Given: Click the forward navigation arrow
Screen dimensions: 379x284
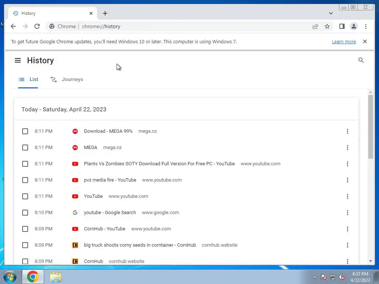Looking at the screenshot, I should [25, 26].
